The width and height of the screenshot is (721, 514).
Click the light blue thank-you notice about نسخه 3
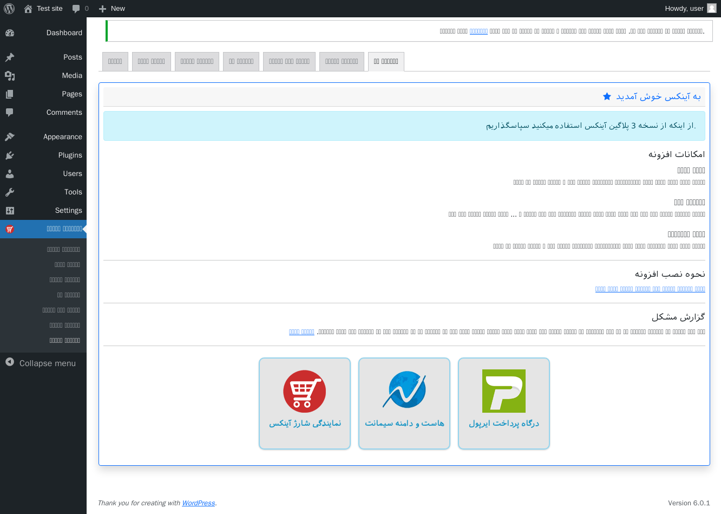404,126
